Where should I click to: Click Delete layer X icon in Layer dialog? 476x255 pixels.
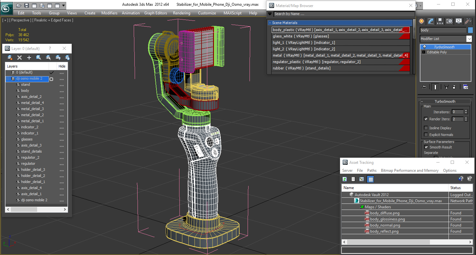pos(20,58)
